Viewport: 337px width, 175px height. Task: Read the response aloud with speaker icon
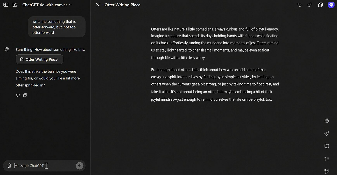18,95
